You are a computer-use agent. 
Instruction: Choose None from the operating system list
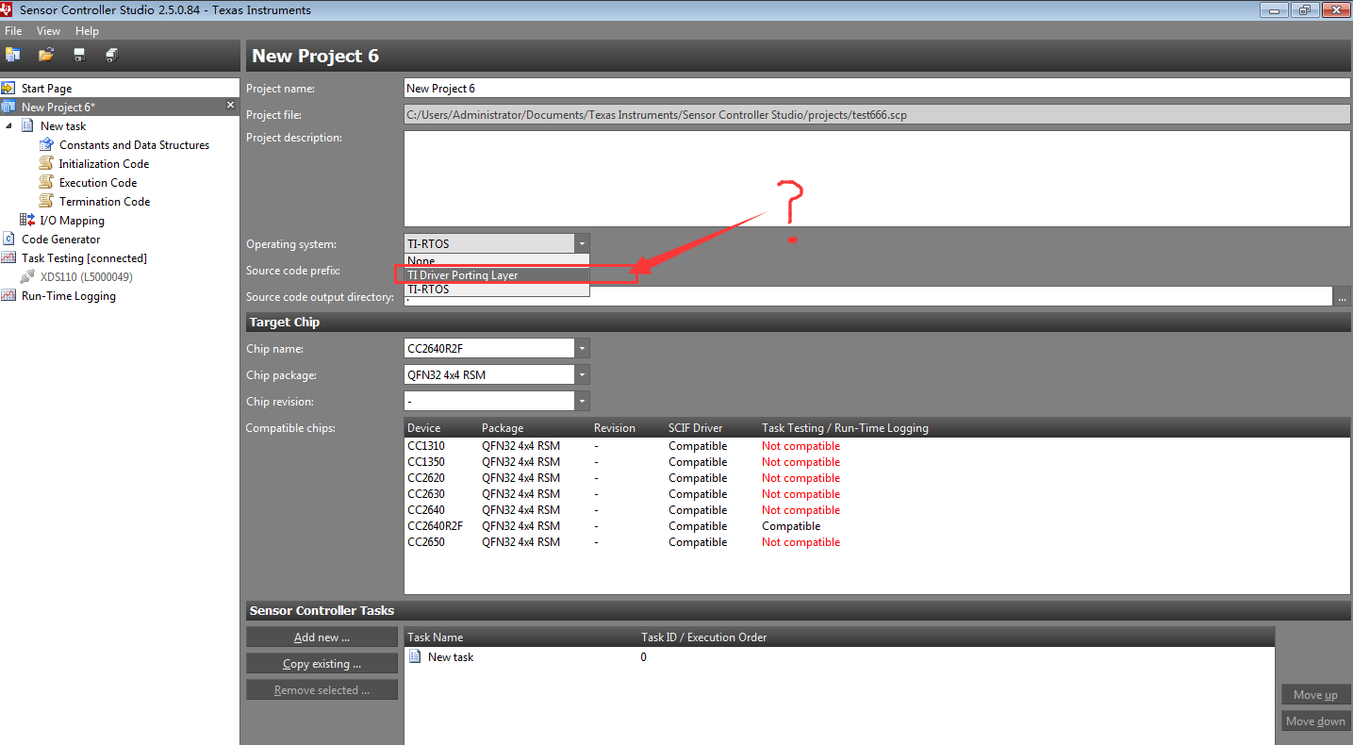pos(497,260)
